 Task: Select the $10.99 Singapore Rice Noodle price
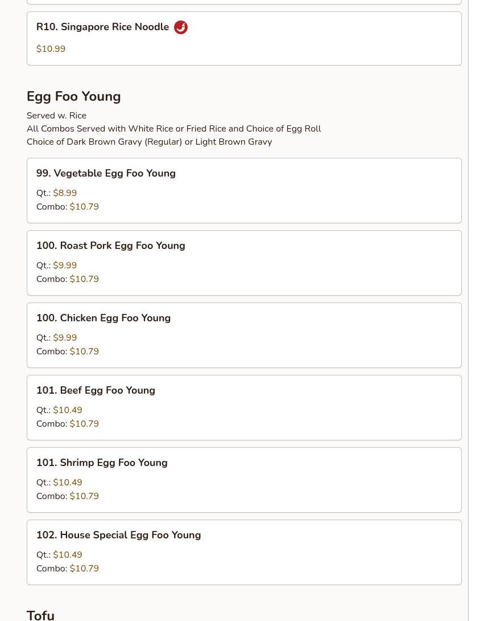point(51,49)
